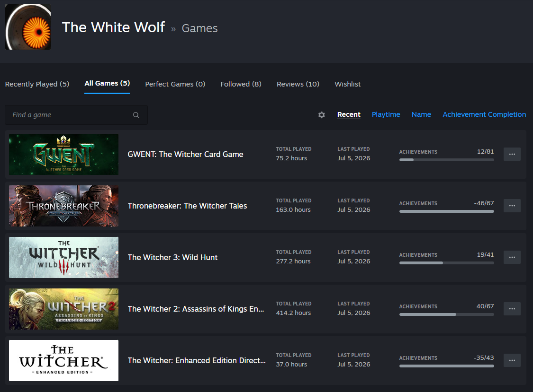Open the GWENT game banner thumbnail
Image resolution: width=533 pixels, height=392 pixels.
click(x=63, y=155)
